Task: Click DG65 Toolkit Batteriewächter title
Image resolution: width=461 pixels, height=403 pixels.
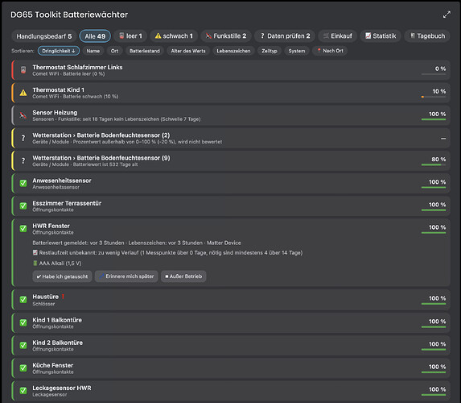Action: click(69, 15)
